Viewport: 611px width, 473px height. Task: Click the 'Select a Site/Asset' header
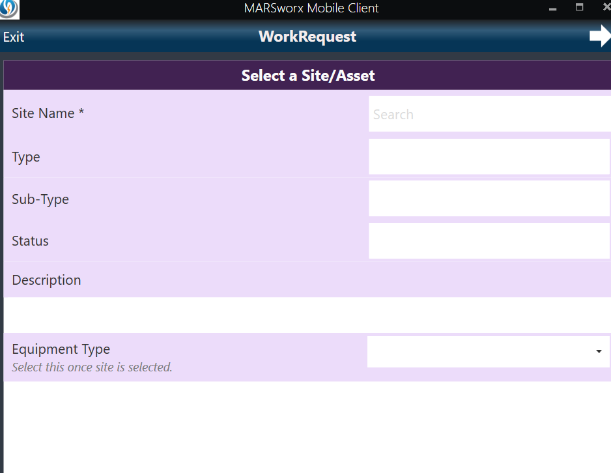point(308,75)
